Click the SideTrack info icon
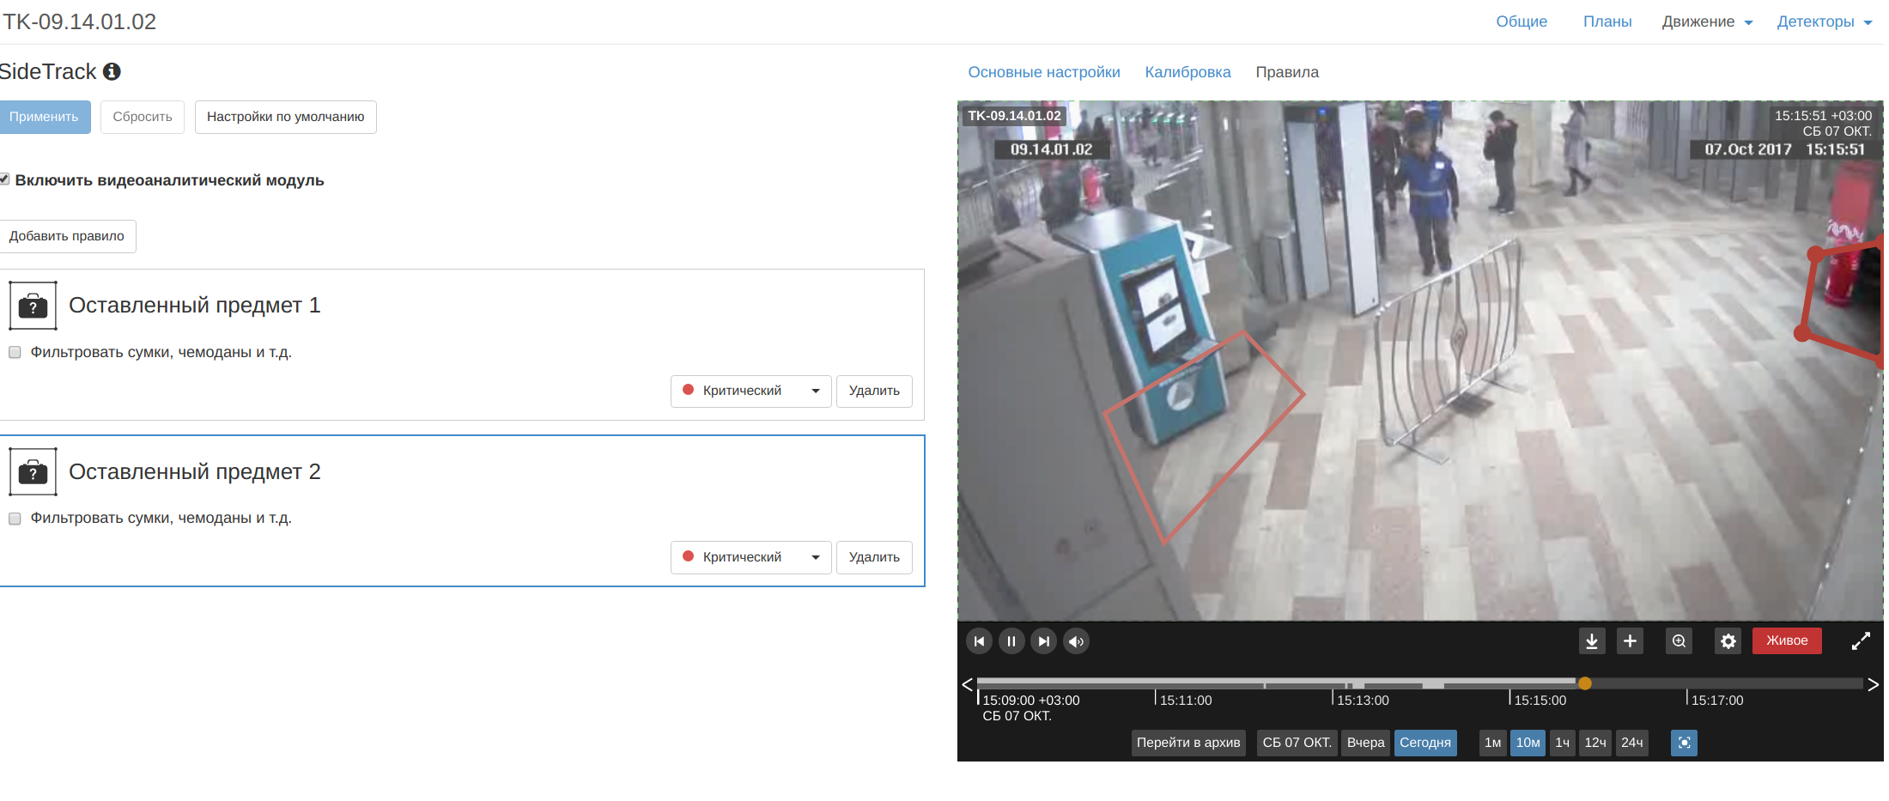The height and width of the screenshot is (801, 1889). coord(112,71)
